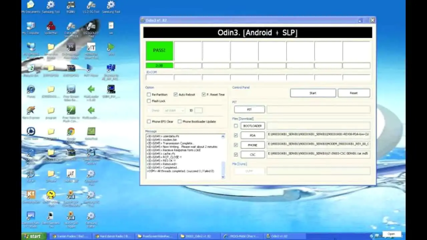Click the PDA file select button
Screen dimensions: 427x240
253,135
